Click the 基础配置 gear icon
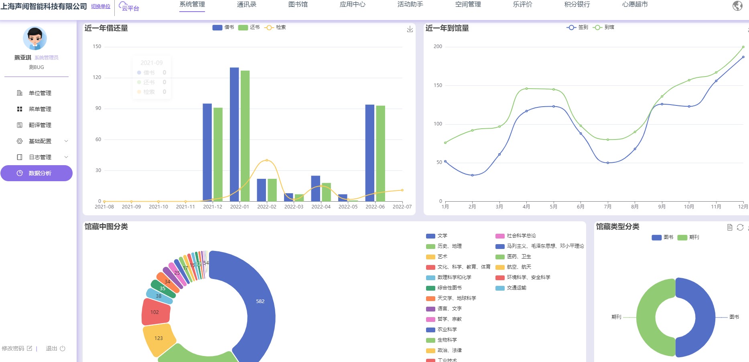749x362 pixels. coord(20,141)
